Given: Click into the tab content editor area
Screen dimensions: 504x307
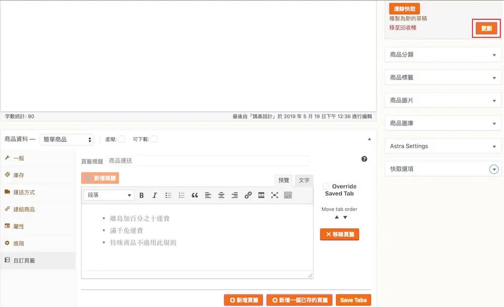Looking at the screenshot, I should [x=197, y=237].
